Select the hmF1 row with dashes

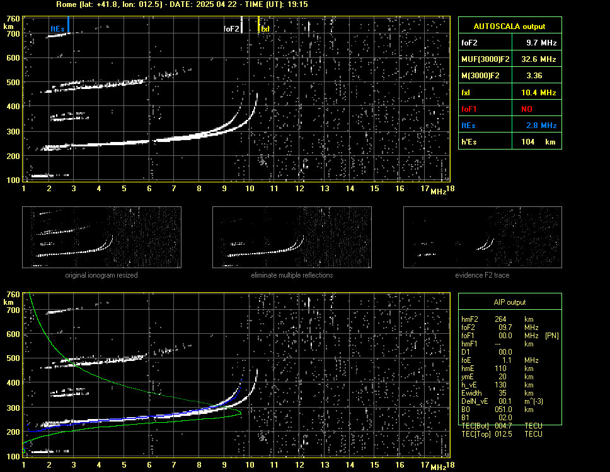[498, 344]
